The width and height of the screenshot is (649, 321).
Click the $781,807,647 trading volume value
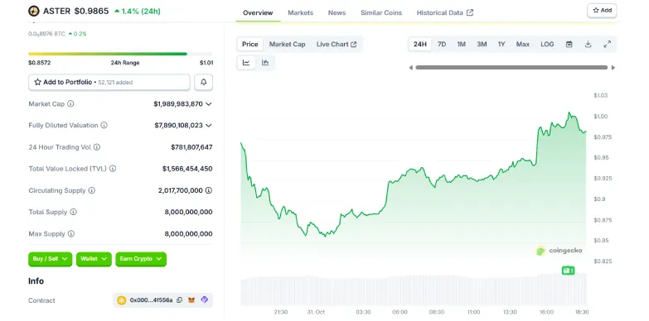coord(191,147)
